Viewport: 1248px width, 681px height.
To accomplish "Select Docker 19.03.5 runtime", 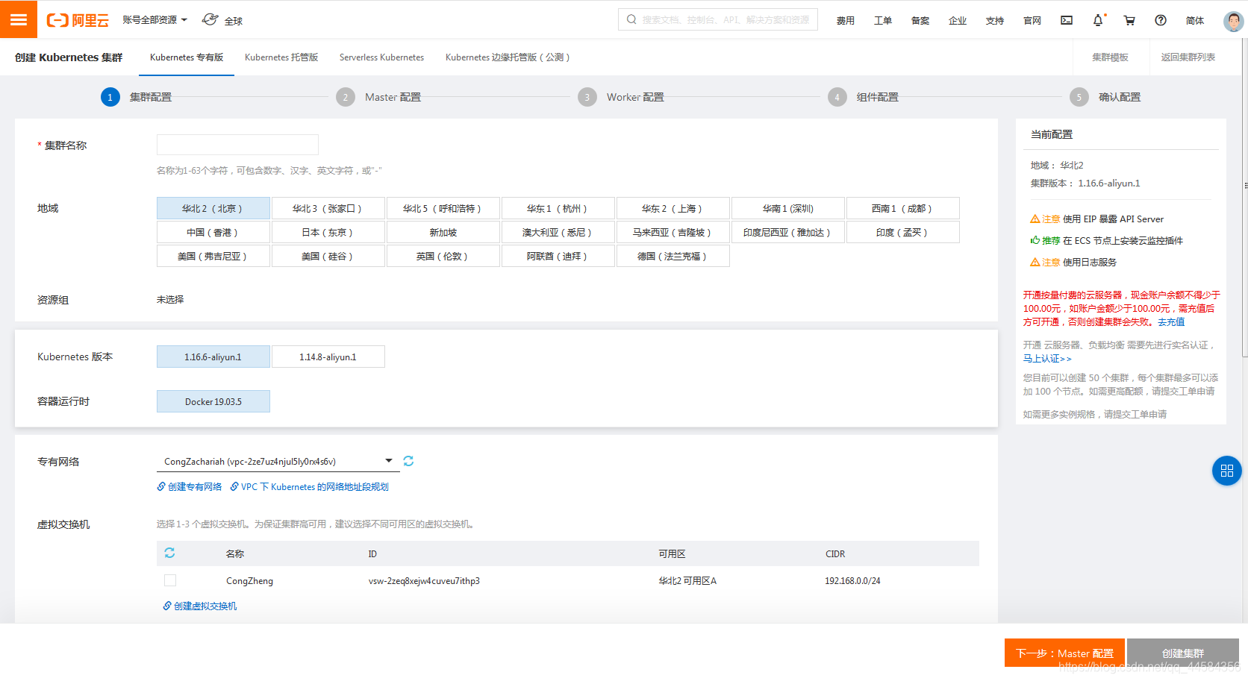I will [x=213, y=401].
